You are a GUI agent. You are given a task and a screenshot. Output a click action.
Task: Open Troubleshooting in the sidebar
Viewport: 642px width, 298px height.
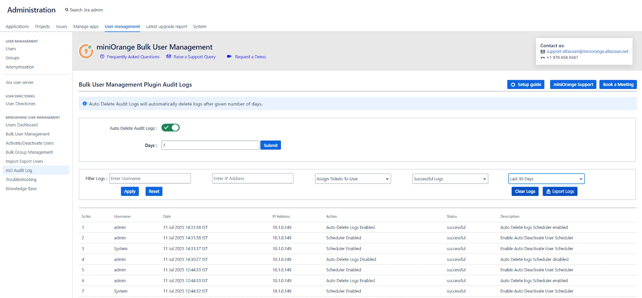[x=21, y=179]
